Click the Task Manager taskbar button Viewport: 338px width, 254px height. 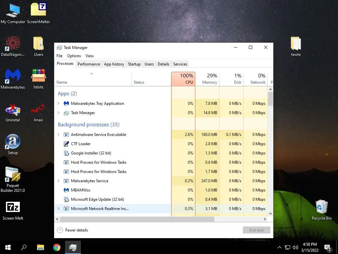click(73, 247)
